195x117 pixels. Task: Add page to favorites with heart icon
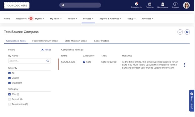[x=180, y=32]
